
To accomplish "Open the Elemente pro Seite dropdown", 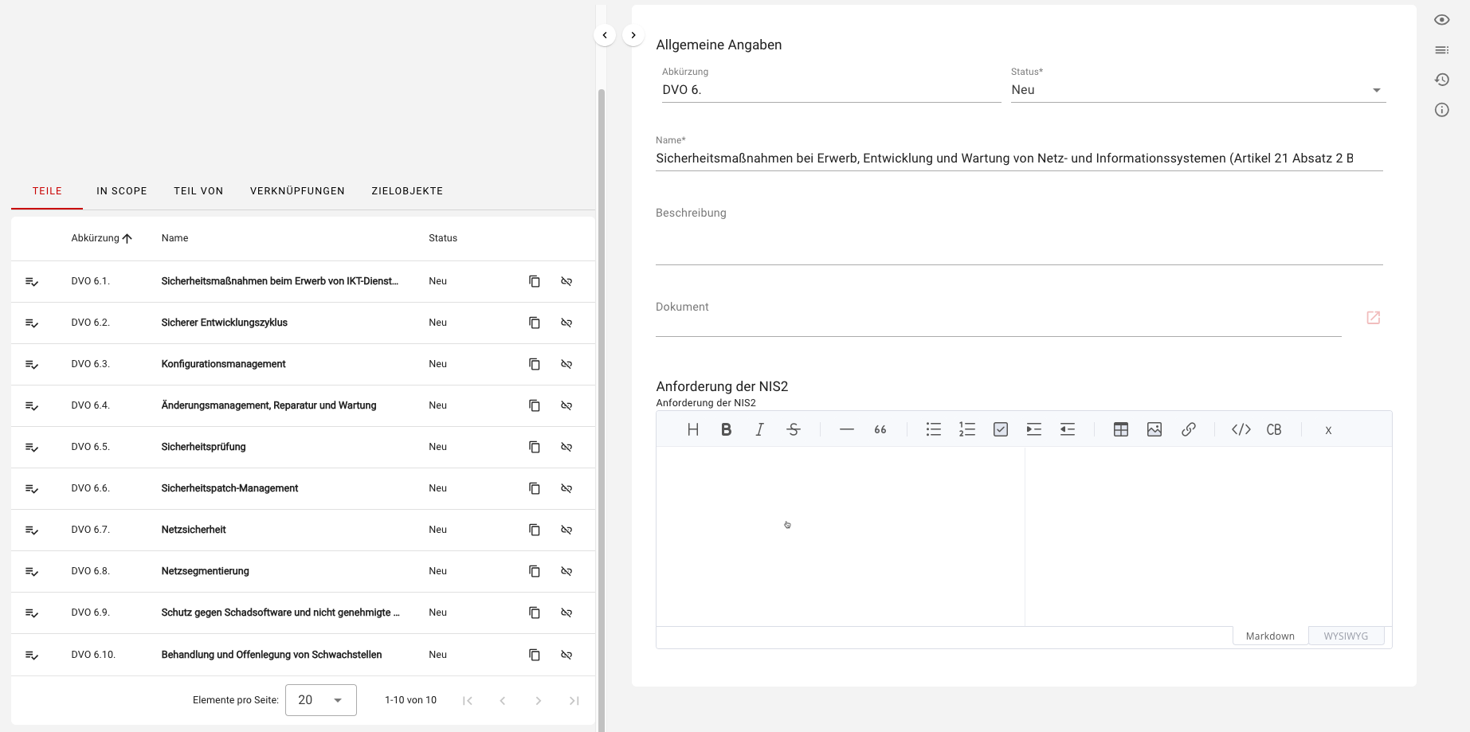I will coord(320,700).
